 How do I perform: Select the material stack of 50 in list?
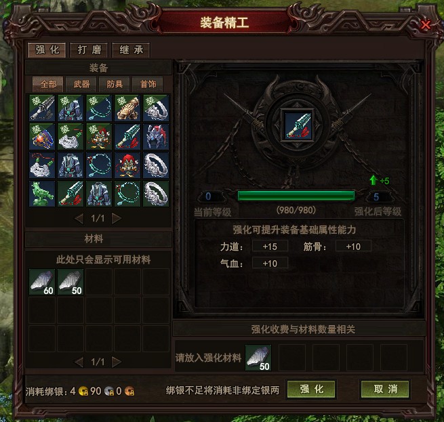70,282
